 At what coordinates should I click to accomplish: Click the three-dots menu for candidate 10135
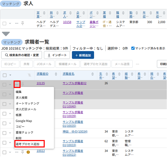point(17,84)
